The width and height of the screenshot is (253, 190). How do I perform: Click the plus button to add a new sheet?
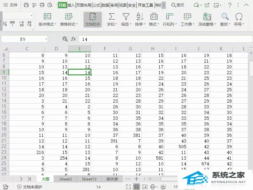click(136, 179)
